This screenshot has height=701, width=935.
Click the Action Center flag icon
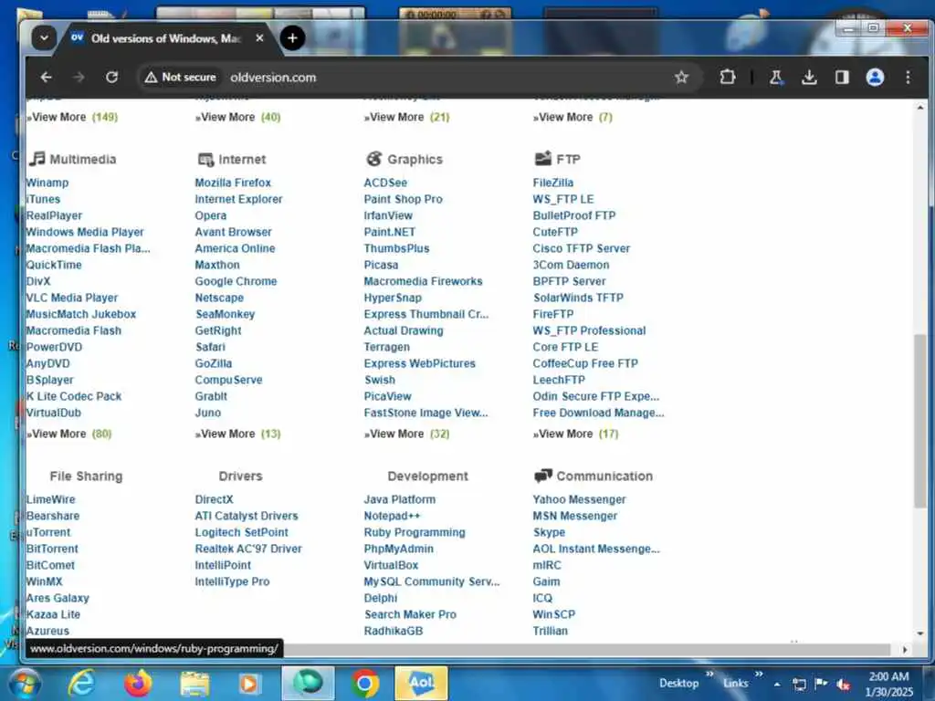(821, 684)
